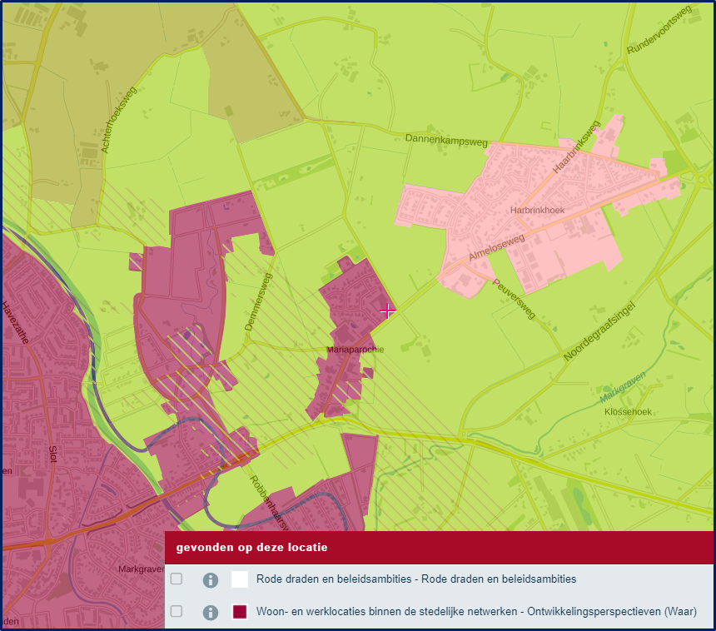This screenshot has width=716, height=631.
Task: Select white swatch of Rode draden row
Action: coord(240,579)
